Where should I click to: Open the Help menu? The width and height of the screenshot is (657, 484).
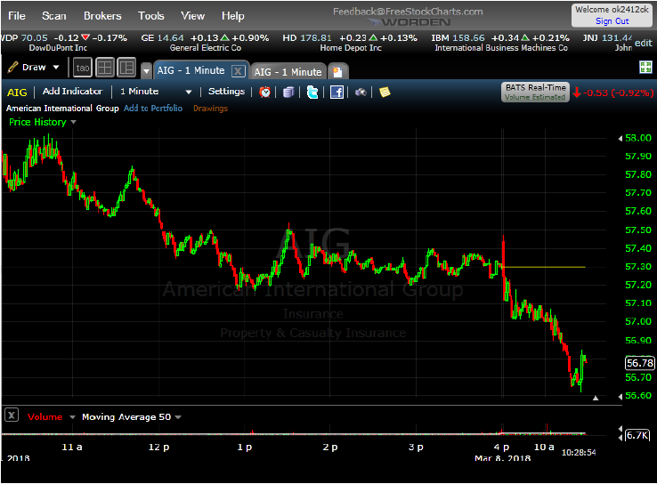233,16
